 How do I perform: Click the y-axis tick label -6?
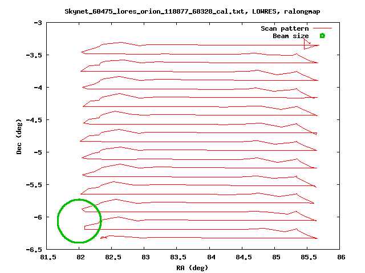click(38, 217)
